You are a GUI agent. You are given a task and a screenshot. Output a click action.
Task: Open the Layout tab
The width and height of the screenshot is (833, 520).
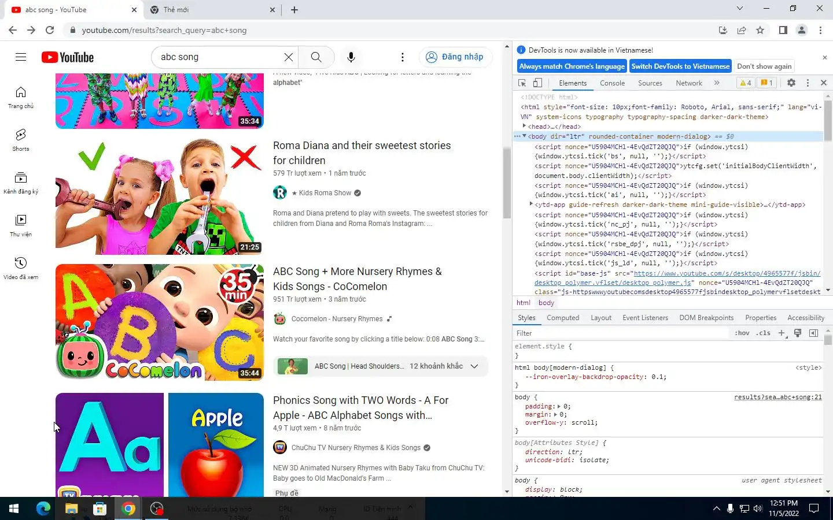(x=601, y=318)
